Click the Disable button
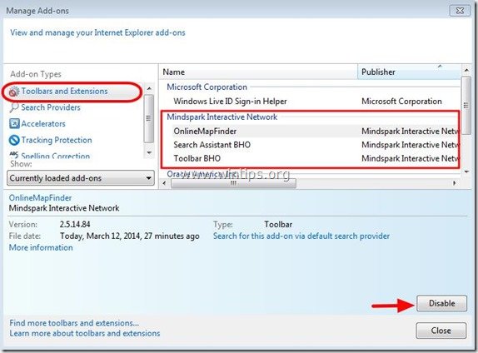 [441, 303]
